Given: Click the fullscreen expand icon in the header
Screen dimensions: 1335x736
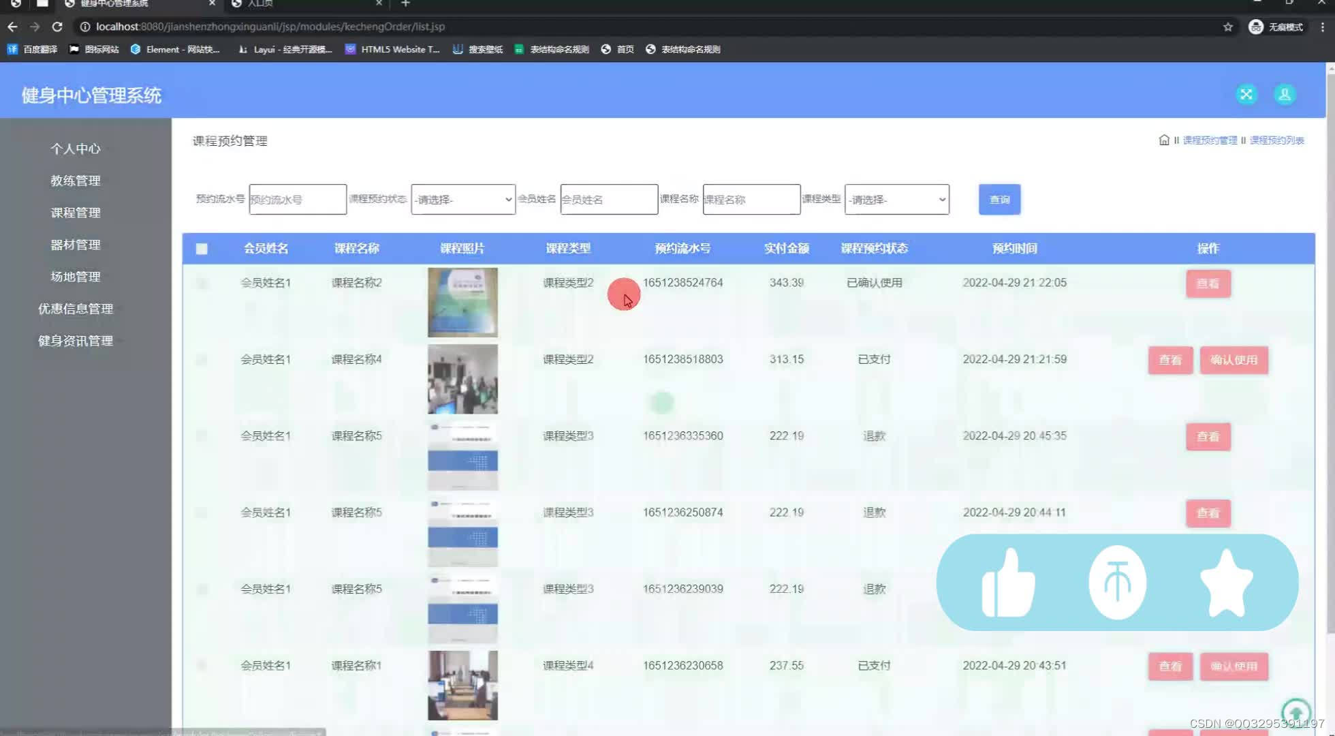Looking at the screenshot, I should (1246, 95).
